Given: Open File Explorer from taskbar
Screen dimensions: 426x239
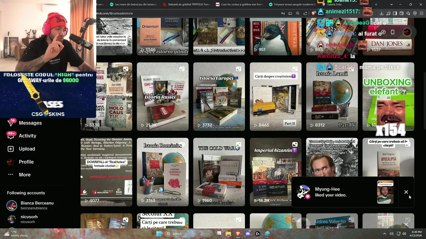Looking at the screenshot, I should (x=228, y=234).
